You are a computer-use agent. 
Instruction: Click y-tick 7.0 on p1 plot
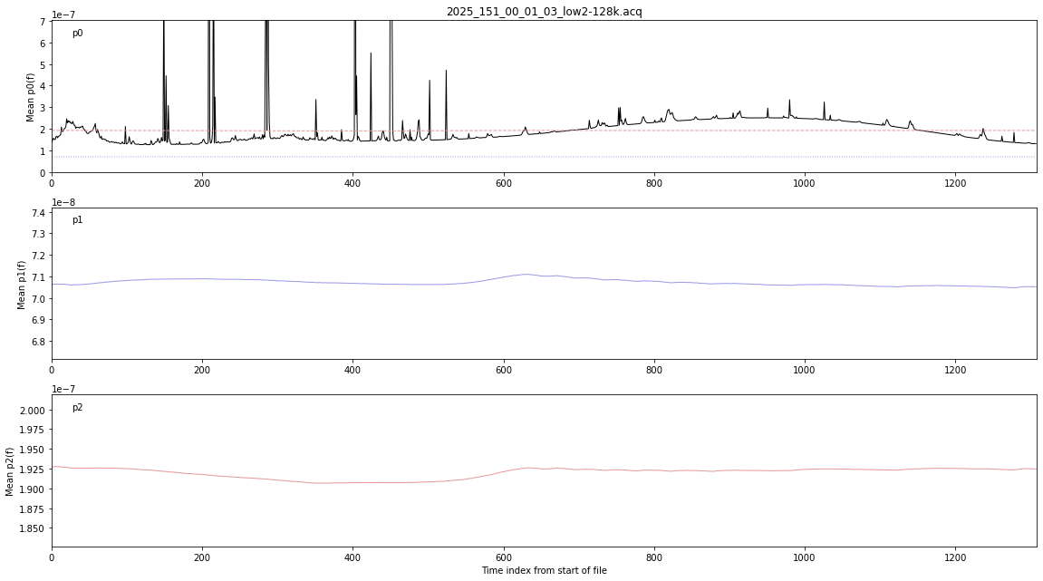(39, 299)
